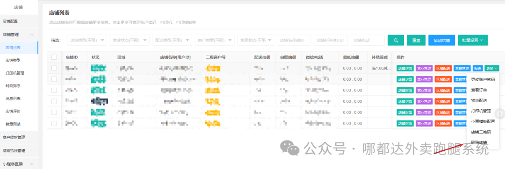
Task: Click the 二级商户号 column header
Action: tap(216, 57)
